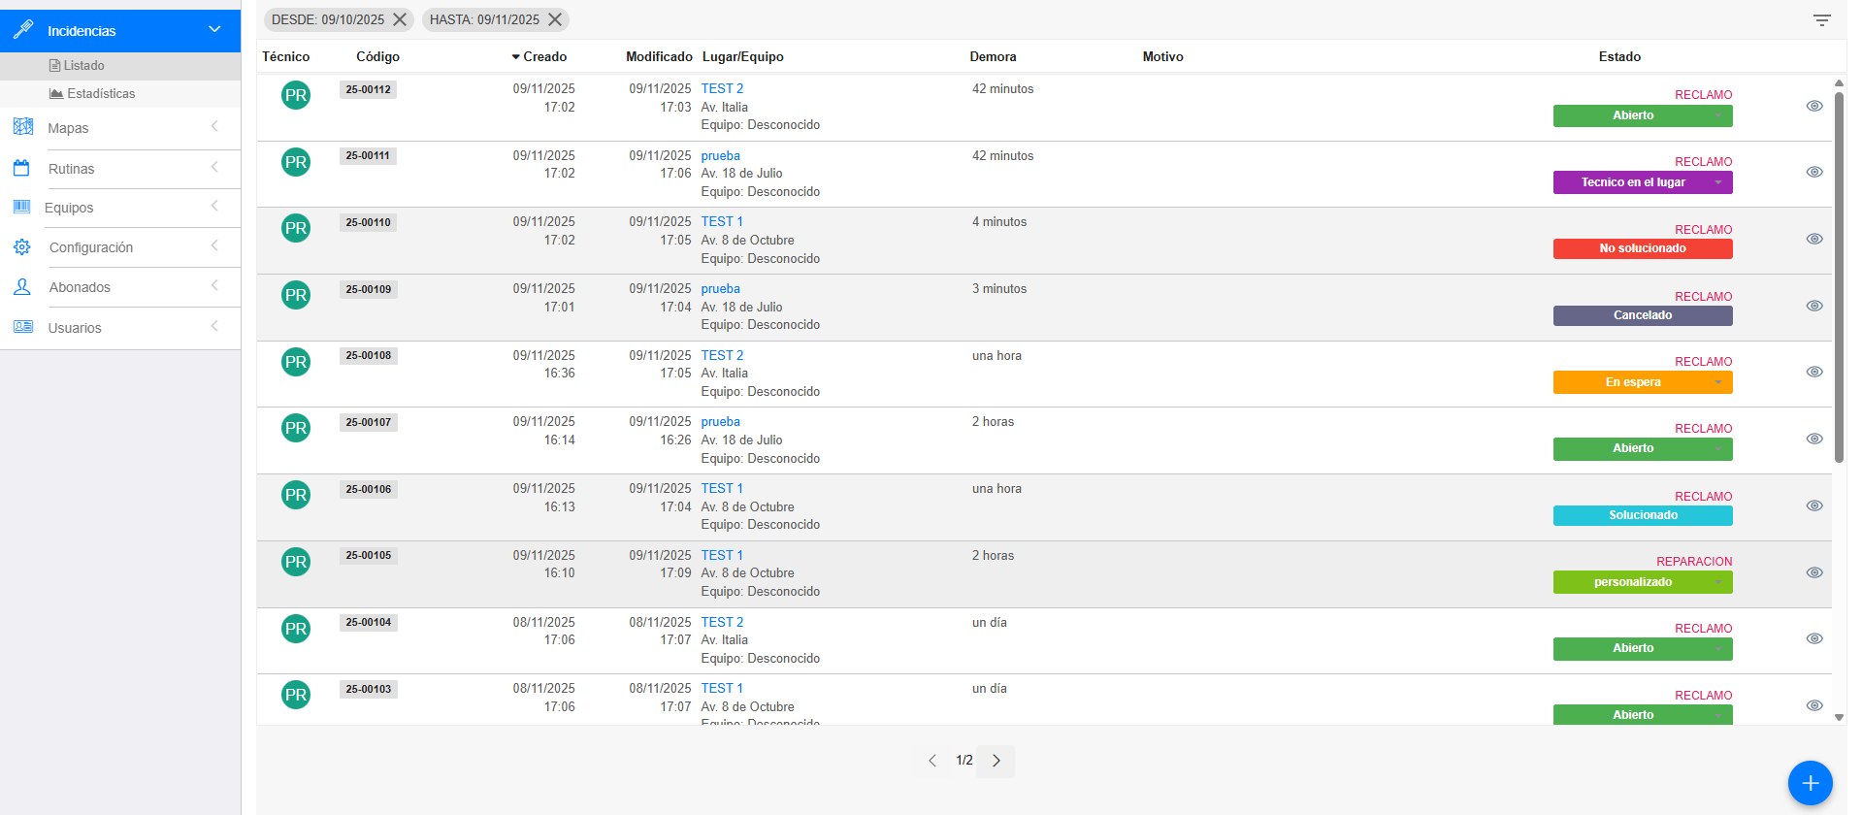The width and height of the screenshot is (1862, 815).
Task: Go to the previous page of results
Action: point(931,761)
